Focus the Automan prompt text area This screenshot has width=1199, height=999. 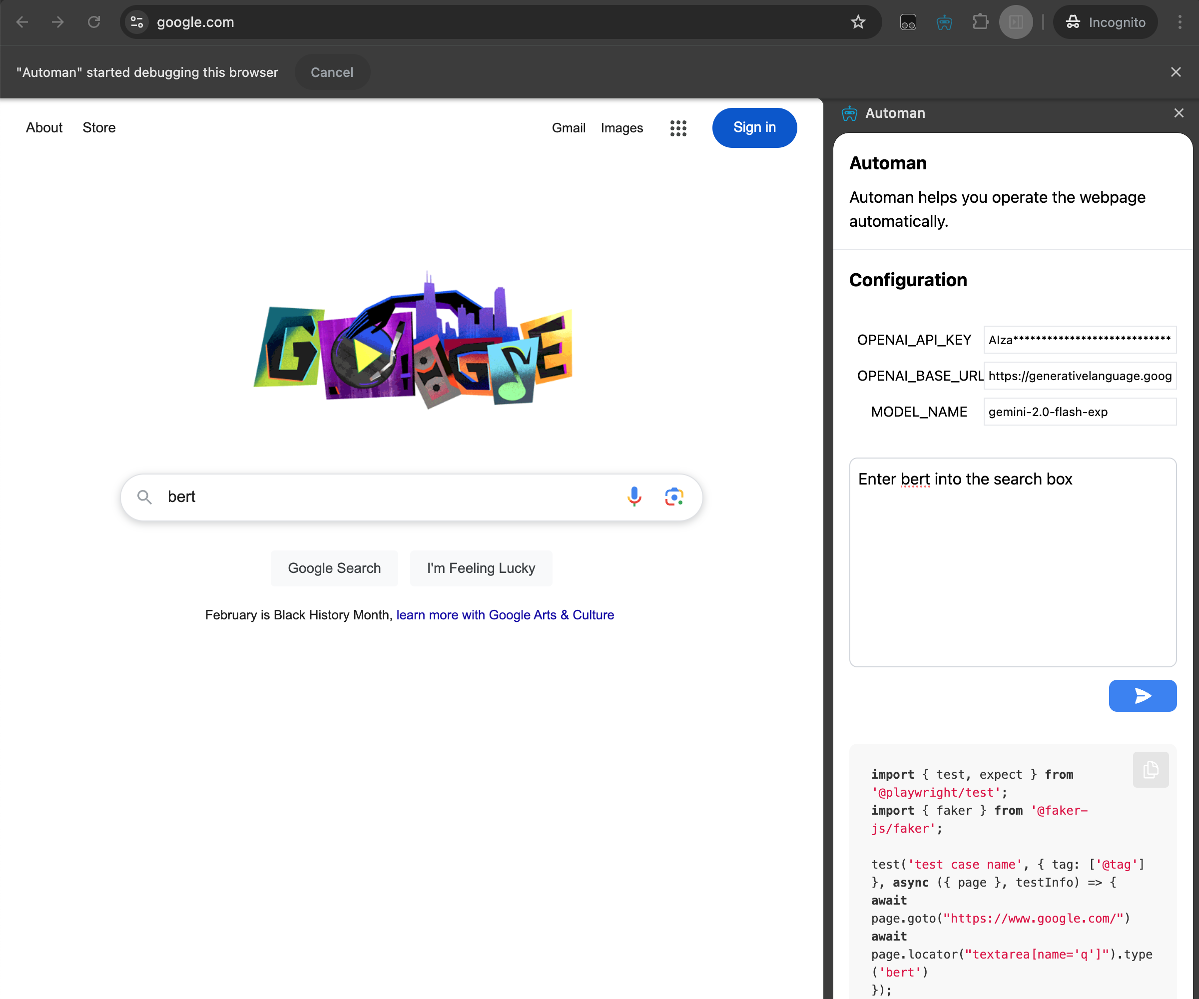1012,562
